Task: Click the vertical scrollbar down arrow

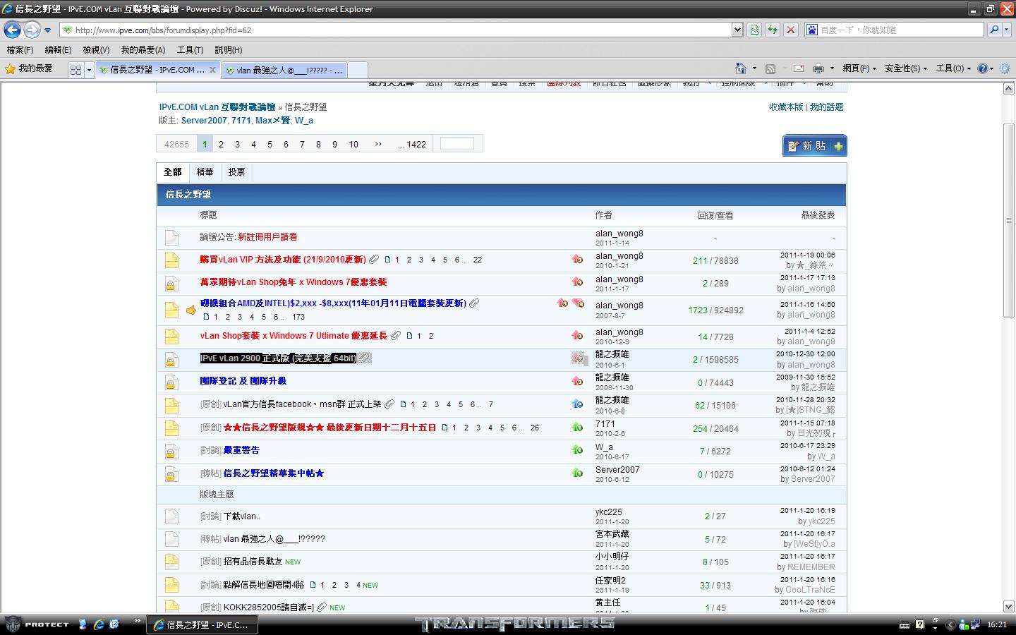Action: click(x=1008, y=606)
